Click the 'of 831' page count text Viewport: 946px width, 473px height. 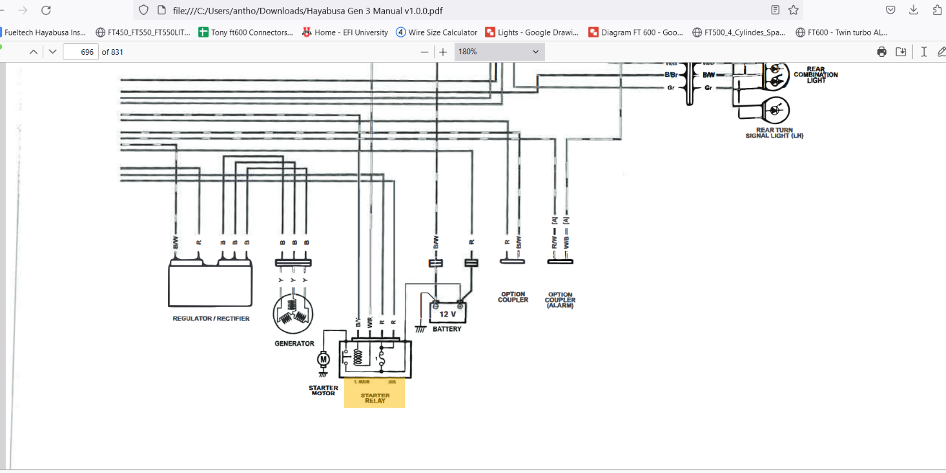pyautogui.click(x=112, y=52)
